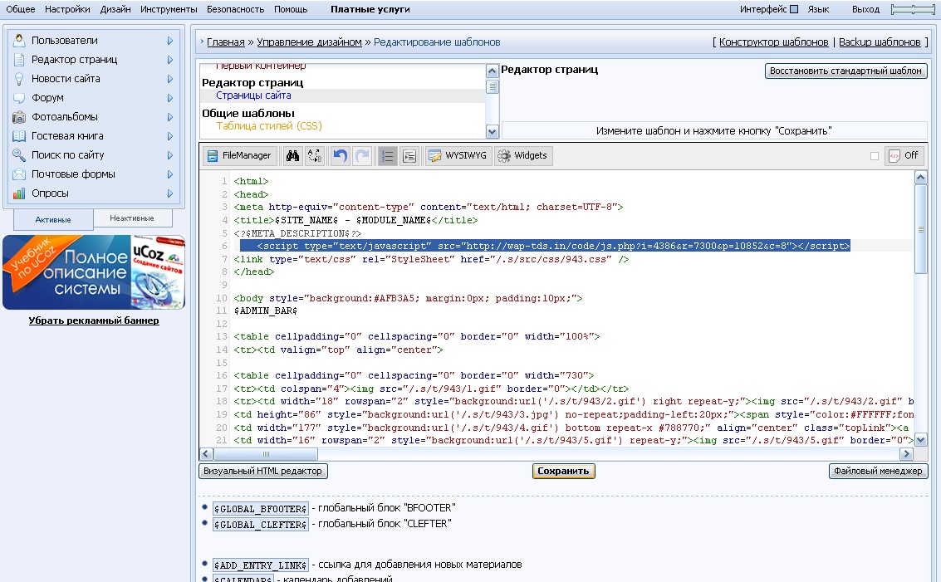The width and height of the screenshot is (941, 582).
Task: Click Убрать рекламный баннер link
Action: (x=94, y=320)
